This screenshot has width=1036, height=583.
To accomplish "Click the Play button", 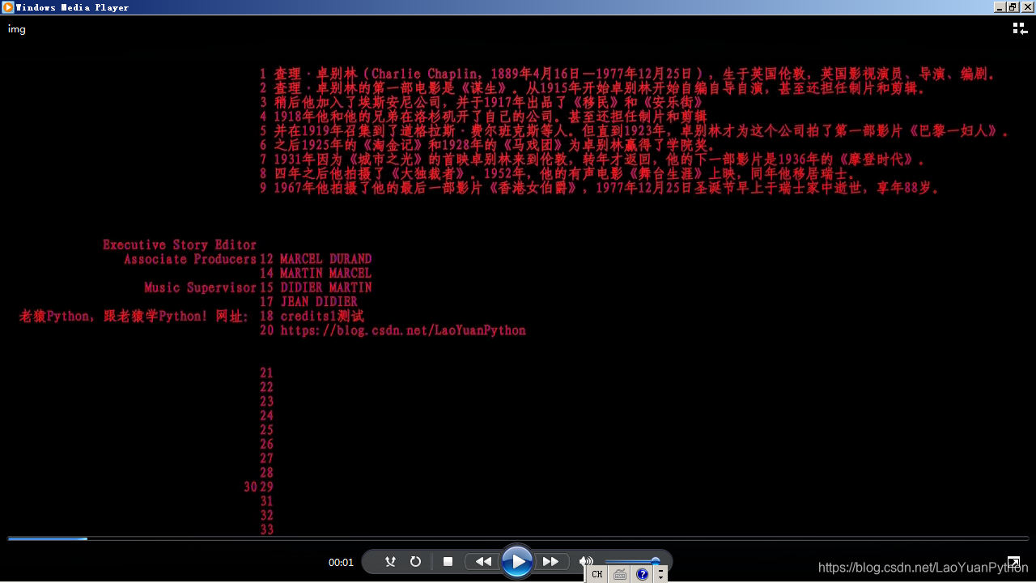I will 516,561.
